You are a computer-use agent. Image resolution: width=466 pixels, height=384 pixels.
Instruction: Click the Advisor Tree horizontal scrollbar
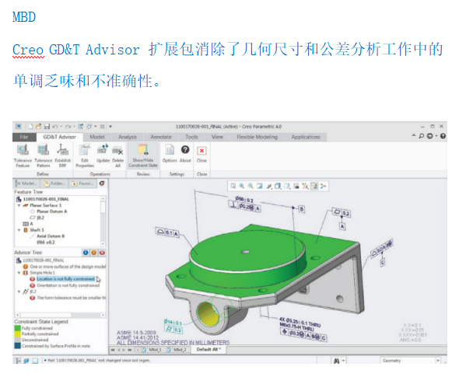click(x=60, y=315)
